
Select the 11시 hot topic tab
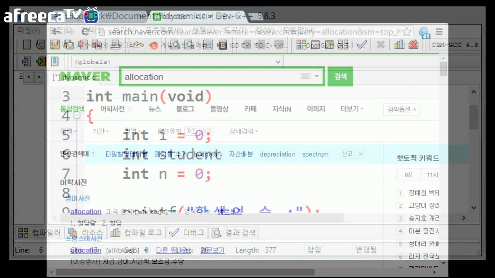(432, 175)
